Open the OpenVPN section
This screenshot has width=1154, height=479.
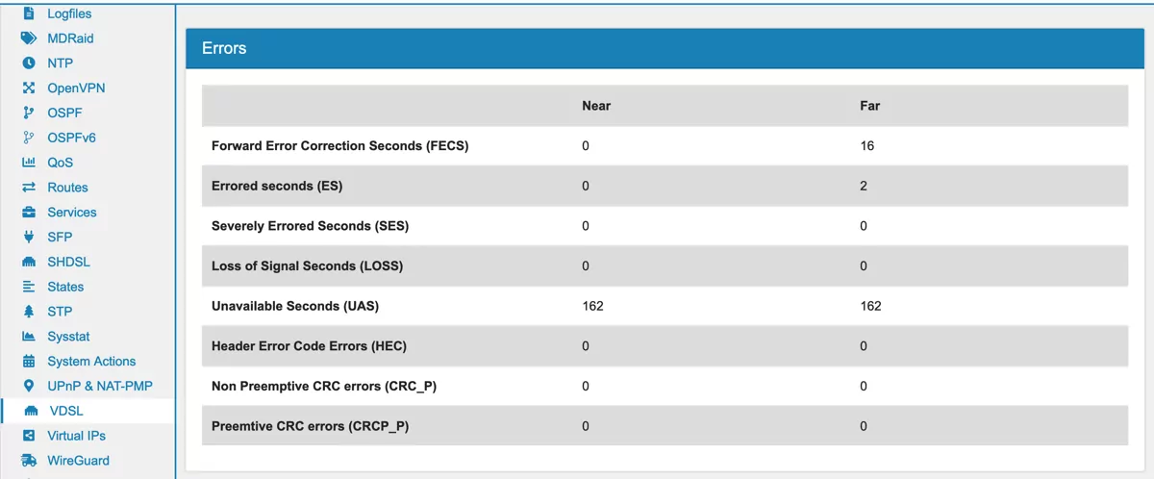click(76, 88)
